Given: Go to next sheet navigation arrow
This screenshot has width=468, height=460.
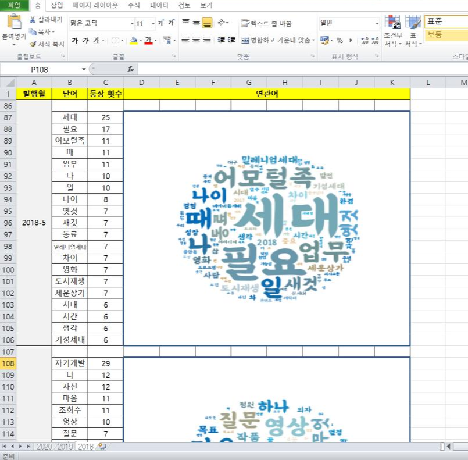Looking at the screenshot, I should 20,447.
